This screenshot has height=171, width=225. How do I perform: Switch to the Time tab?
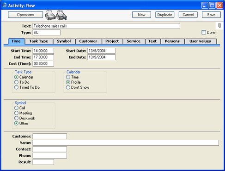[x=16, y=41]
